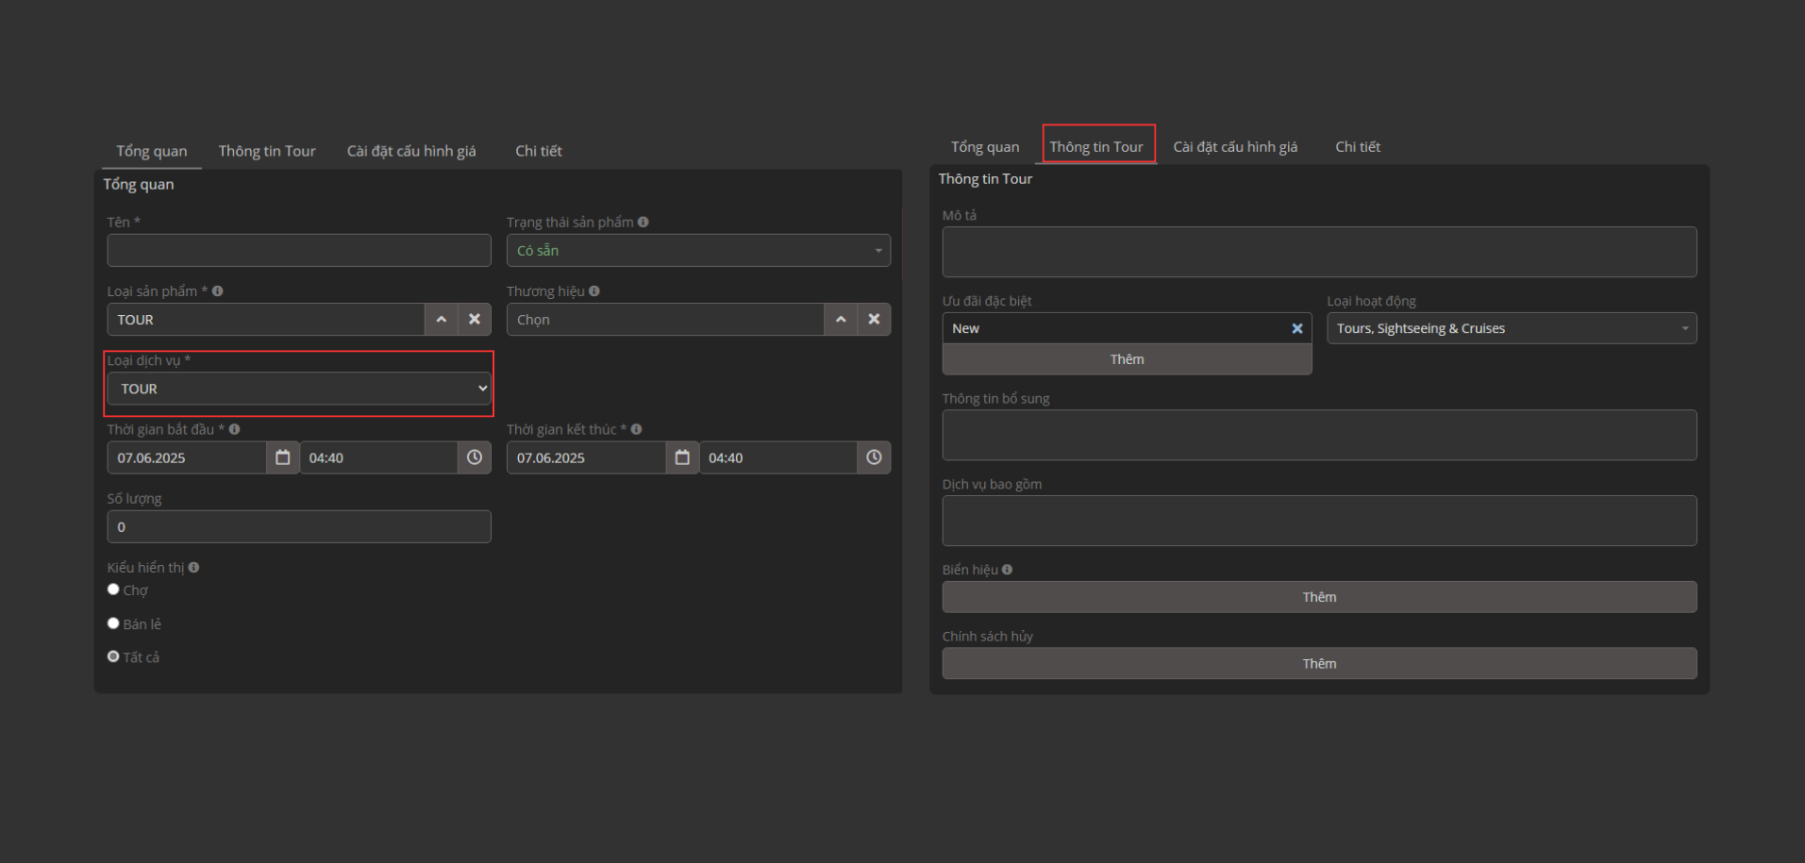
Task: Click the Tên input field
Action: pos(299,251)
